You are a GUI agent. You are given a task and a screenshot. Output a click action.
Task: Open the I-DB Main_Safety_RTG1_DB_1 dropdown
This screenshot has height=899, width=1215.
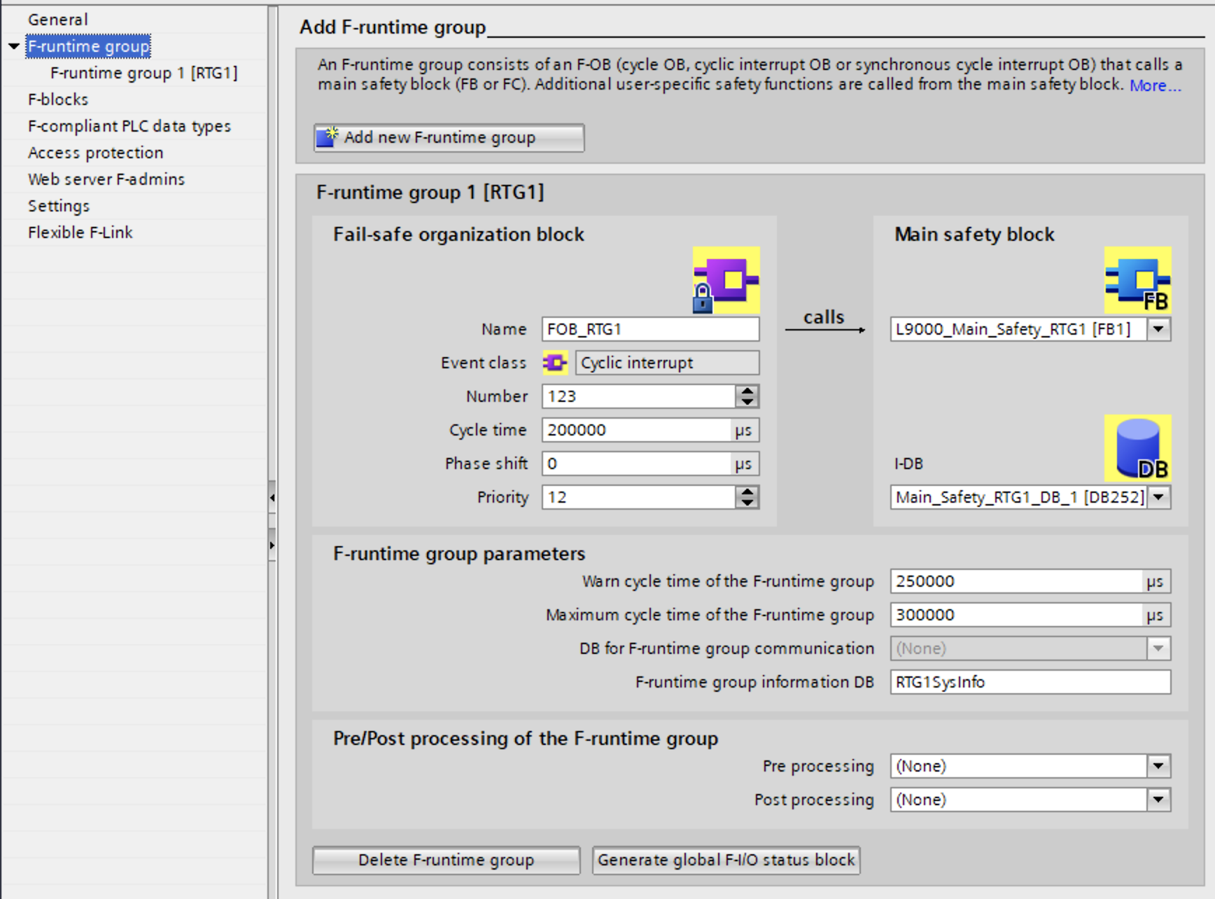click(x=1159, y=497)
